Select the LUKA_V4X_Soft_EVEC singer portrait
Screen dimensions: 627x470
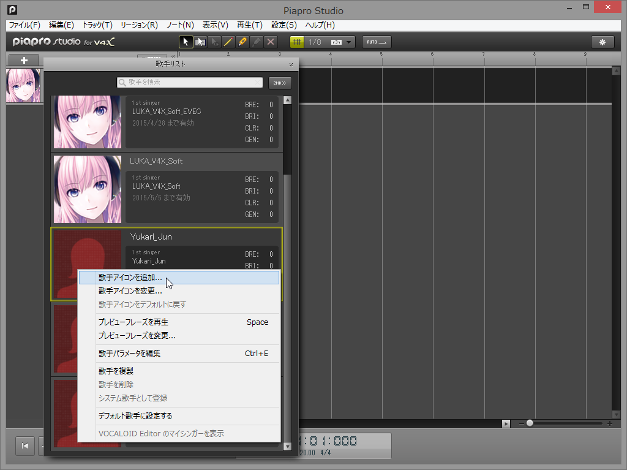point(88,122)
